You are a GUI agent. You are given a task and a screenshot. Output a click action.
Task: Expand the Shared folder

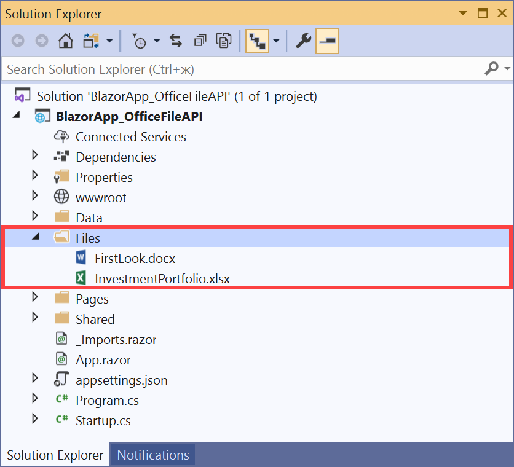35,317
